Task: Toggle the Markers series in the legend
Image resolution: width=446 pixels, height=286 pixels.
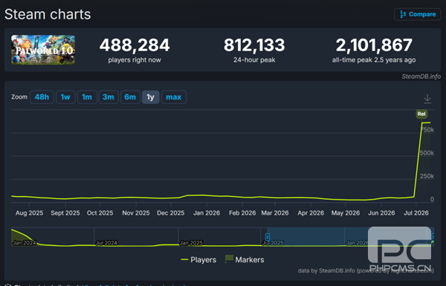Action: 245,259
